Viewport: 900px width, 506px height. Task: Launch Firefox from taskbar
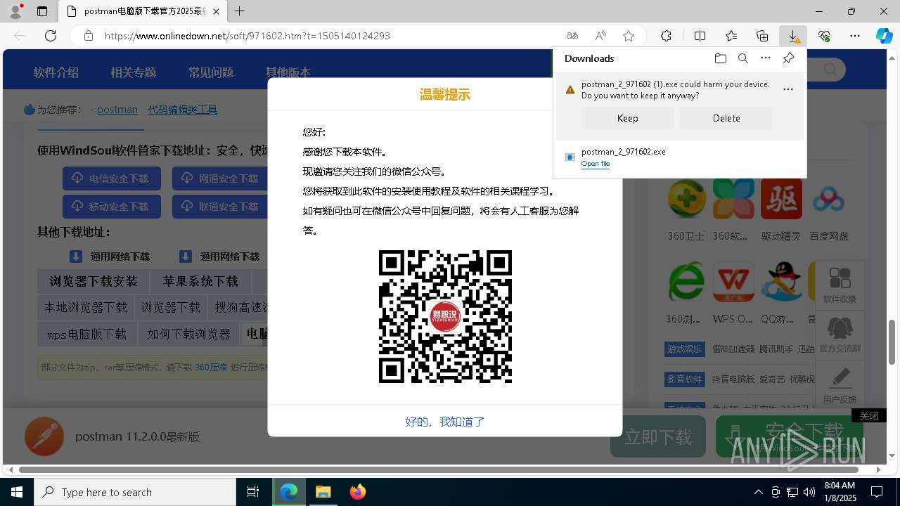[x=357, y=492]
